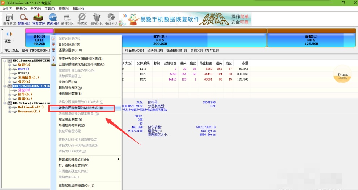Click the HD0 Samsung SSD drive icon

pos(10,61)
